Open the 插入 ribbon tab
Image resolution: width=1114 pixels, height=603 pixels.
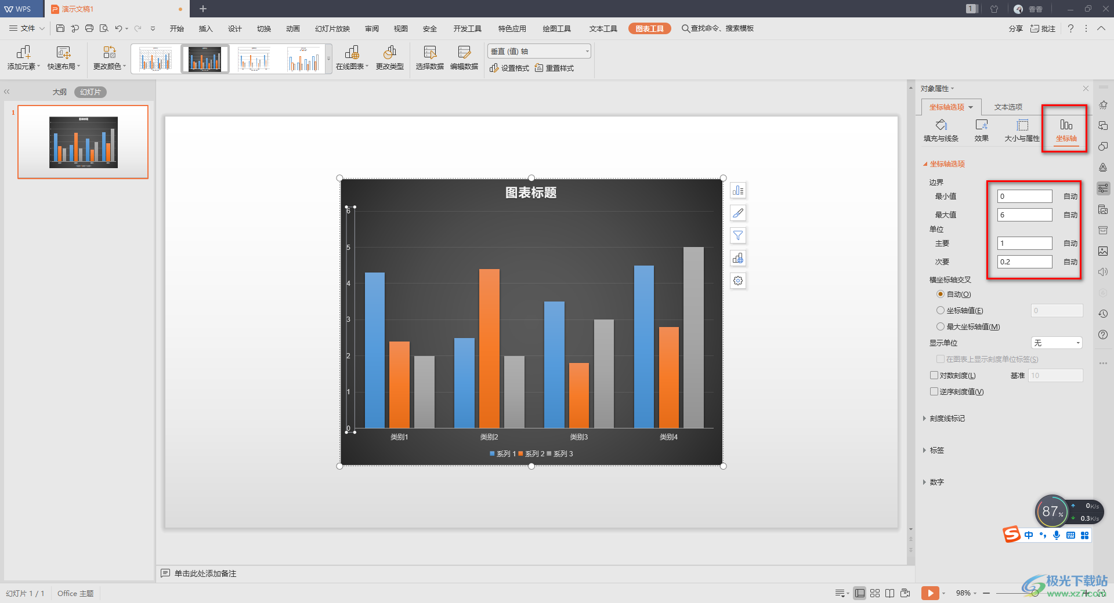[x=206, y=28]
